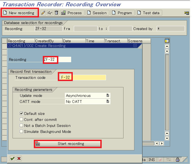Click the Start recording button
The width and height of the screenshot is (193, 164).
click(x=68, y=144)
